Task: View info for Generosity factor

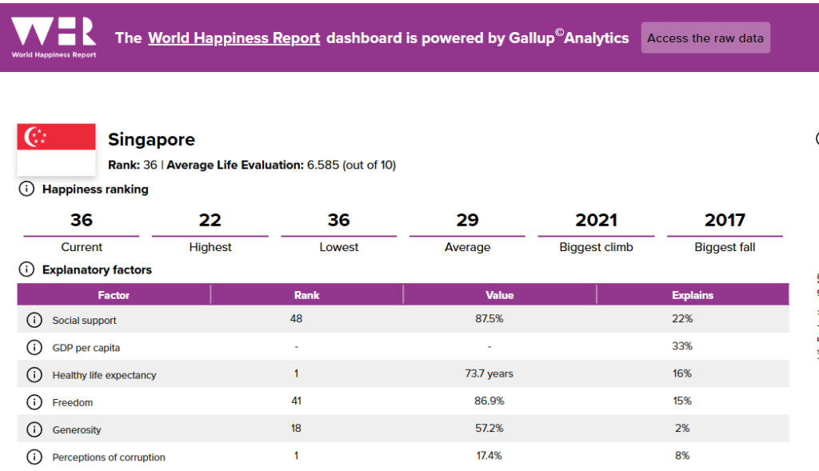Action: [x=34, y=429]
